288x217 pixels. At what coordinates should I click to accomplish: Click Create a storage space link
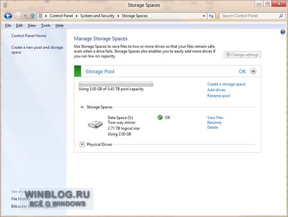click(x=226, y=84)
